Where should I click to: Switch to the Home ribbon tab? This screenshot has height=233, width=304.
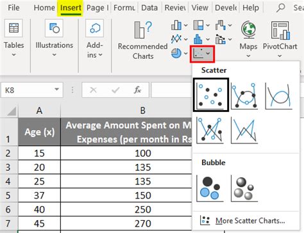click(44, 8)
